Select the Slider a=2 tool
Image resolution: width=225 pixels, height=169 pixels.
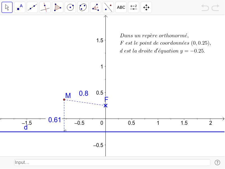(x=133, y=7)
